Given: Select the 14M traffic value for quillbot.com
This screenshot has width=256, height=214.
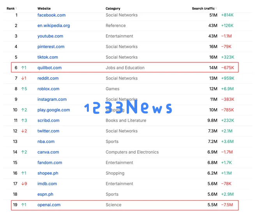Looking at the screenshot, I should tap(213, 68).
